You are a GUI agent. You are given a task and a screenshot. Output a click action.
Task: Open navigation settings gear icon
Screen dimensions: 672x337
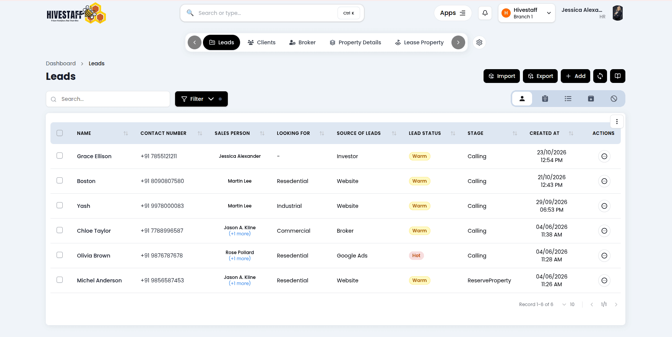[x=479, y=42]
